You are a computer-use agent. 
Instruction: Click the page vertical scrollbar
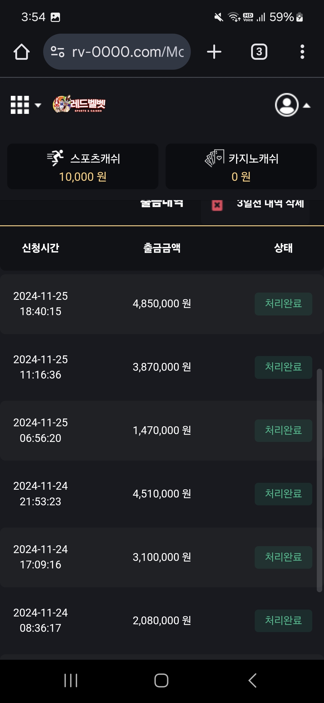click(x=319, y=481)
